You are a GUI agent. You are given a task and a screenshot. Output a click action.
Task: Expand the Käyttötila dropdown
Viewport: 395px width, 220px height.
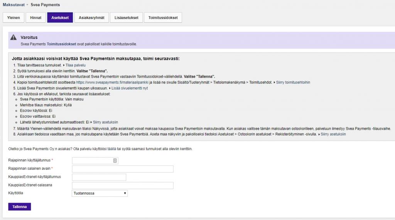(100, 193)
